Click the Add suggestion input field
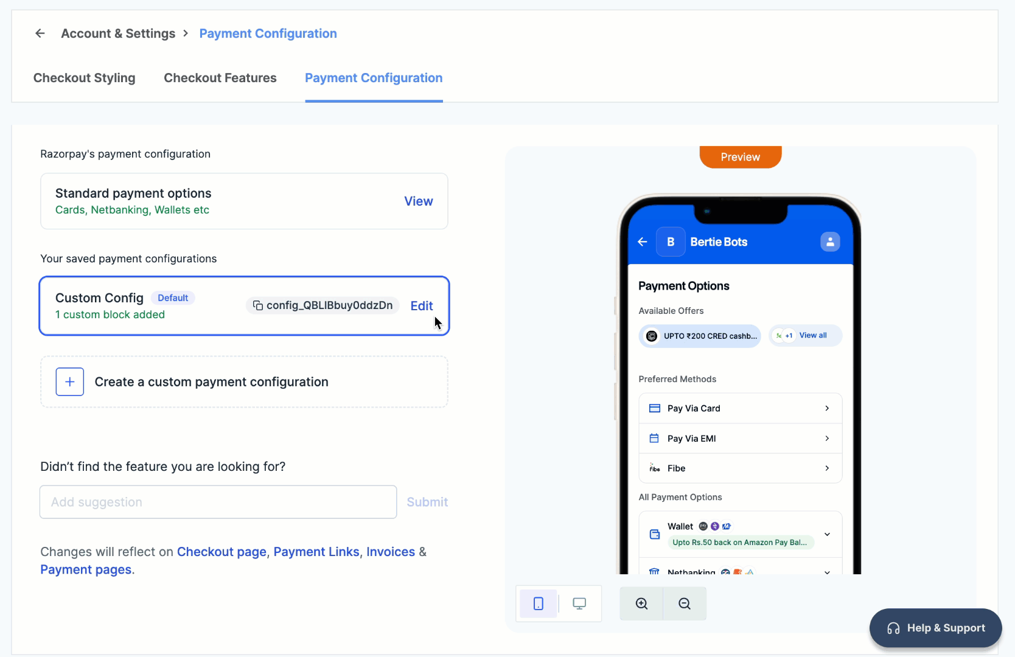The height and width of the screenshot is (657, 1015). pos(218,502)
